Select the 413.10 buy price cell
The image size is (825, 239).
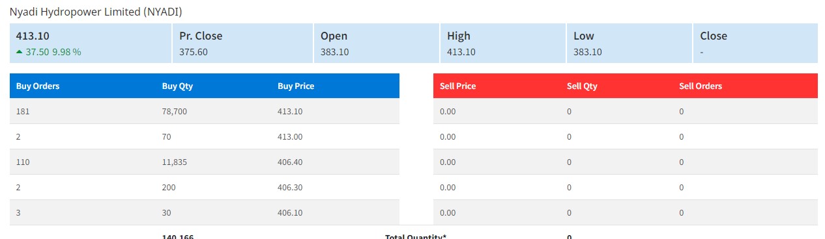click(x=290, y=112)
